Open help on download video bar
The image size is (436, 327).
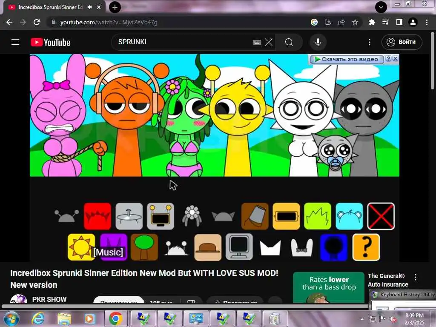[388, 59]
